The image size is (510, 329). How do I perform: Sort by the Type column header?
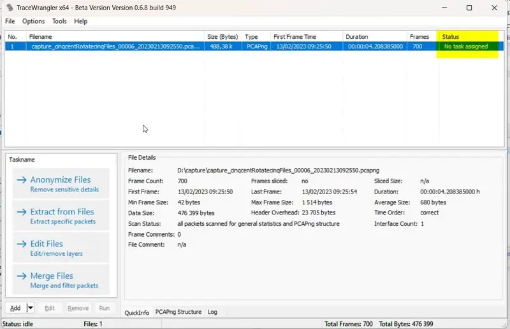[256, 37]
